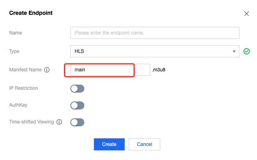The width and height of the screenshot is (257, 160).
Task: Click the Type field label
Action: pos(14,51)
